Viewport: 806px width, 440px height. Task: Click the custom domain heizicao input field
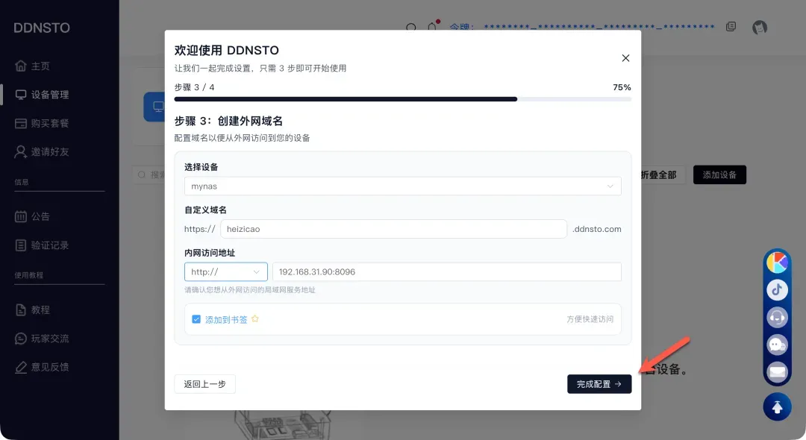[393, 229]
